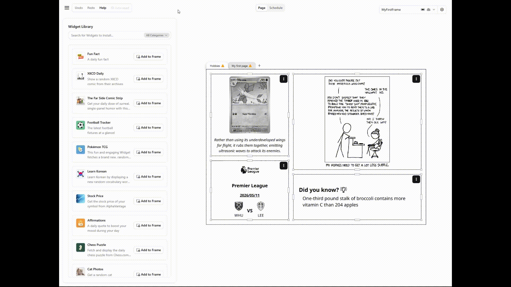Image resolution: width=511 pixels, height=287 pixels.
Task: Add Cat Photos widget to frame
Action: (x=149, y=275)
